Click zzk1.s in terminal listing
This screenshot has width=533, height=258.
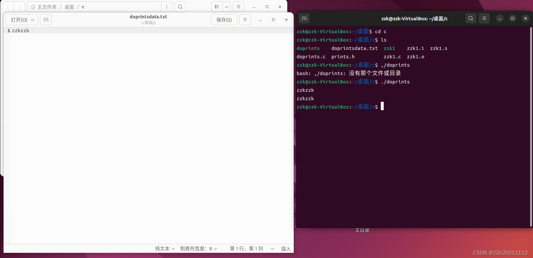[439, 48]
